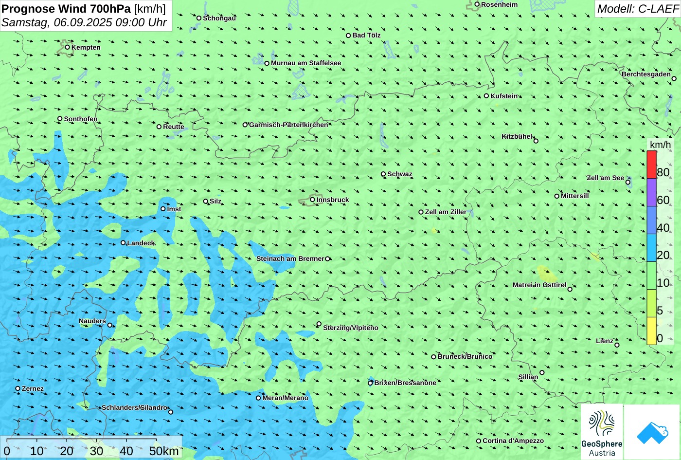Click the Garmisch-Partenkirchen marker
681x460 pixels.
tap(245, 125)
